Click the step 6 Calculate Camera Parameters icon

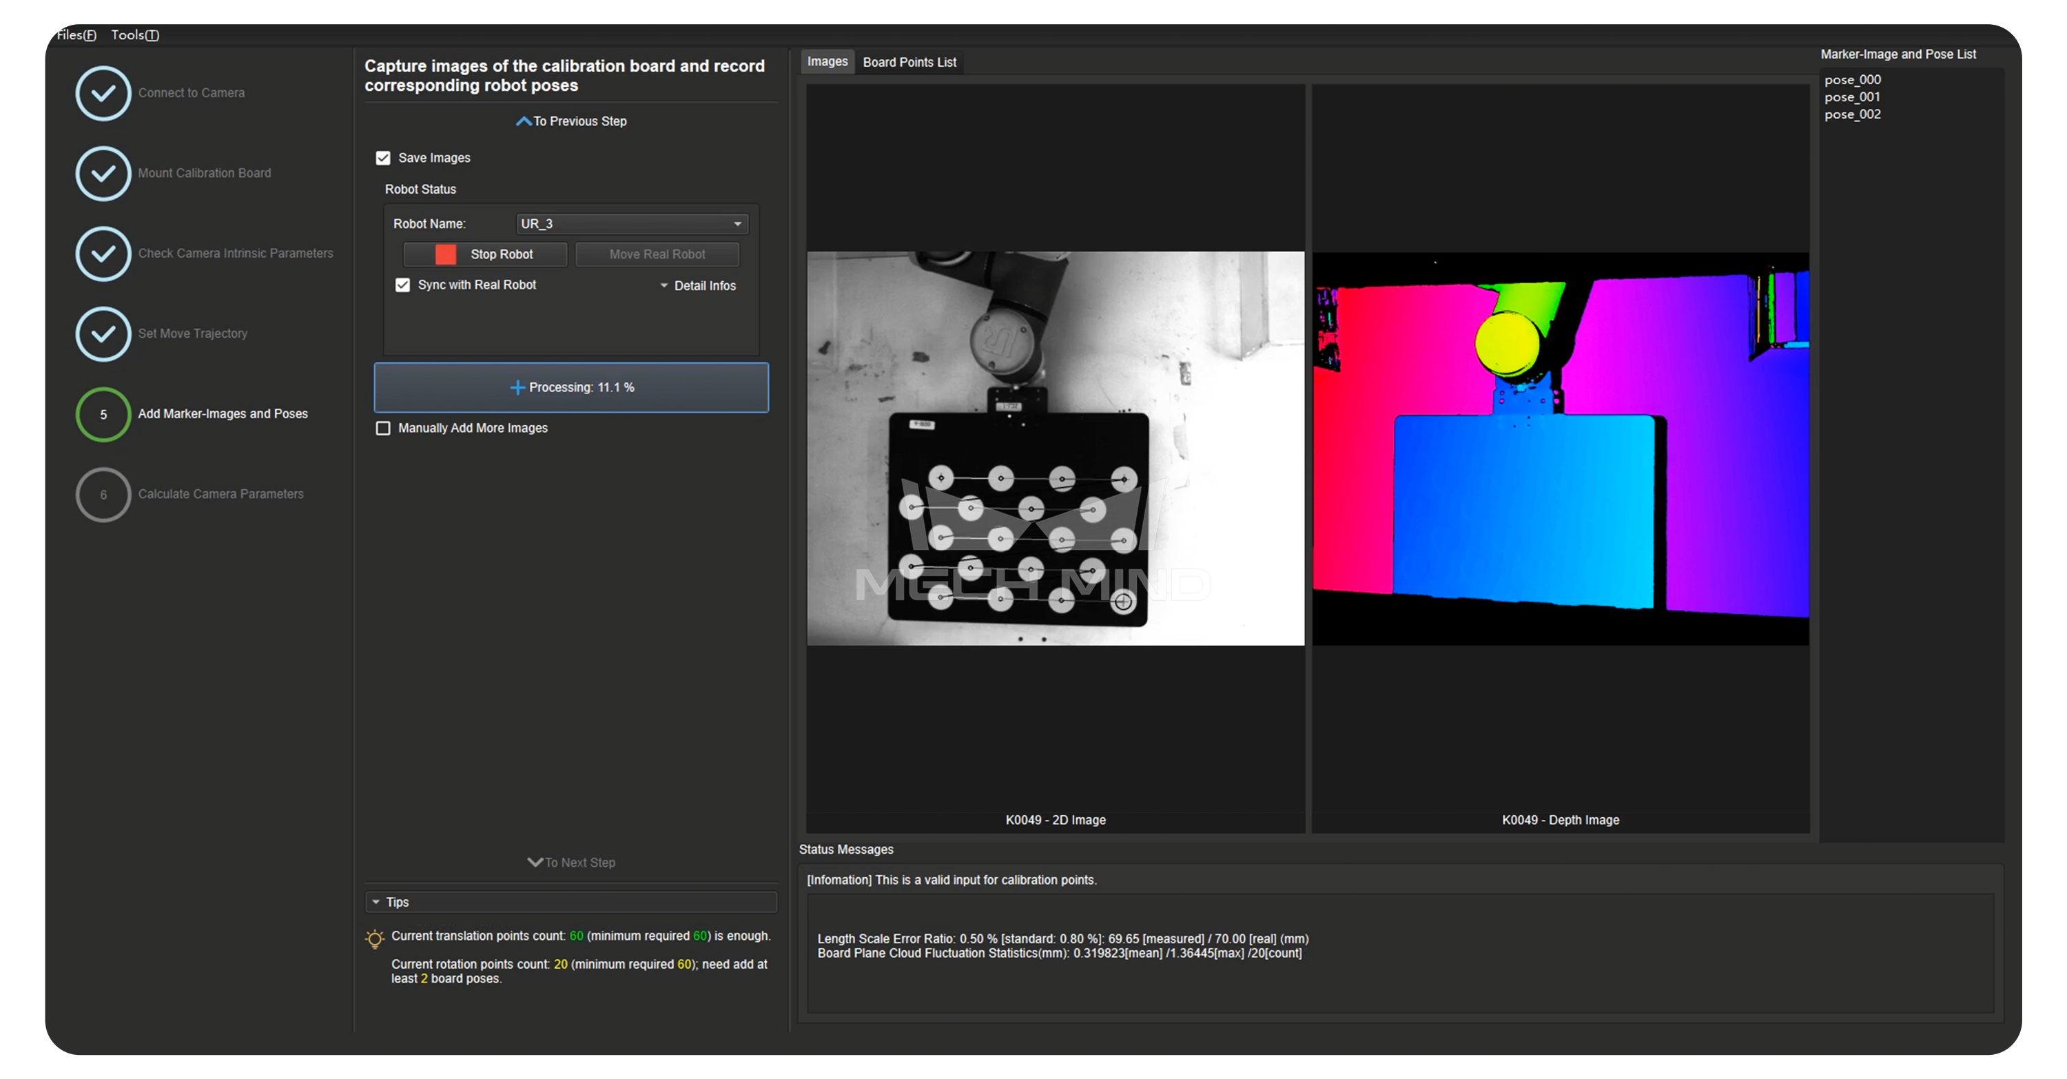point(103,494)
